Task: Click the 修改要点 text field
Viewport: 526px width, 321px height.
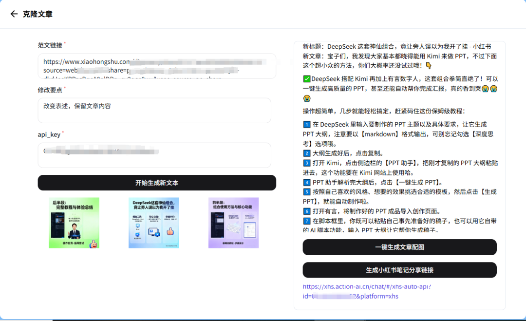Action: [154, 111]
